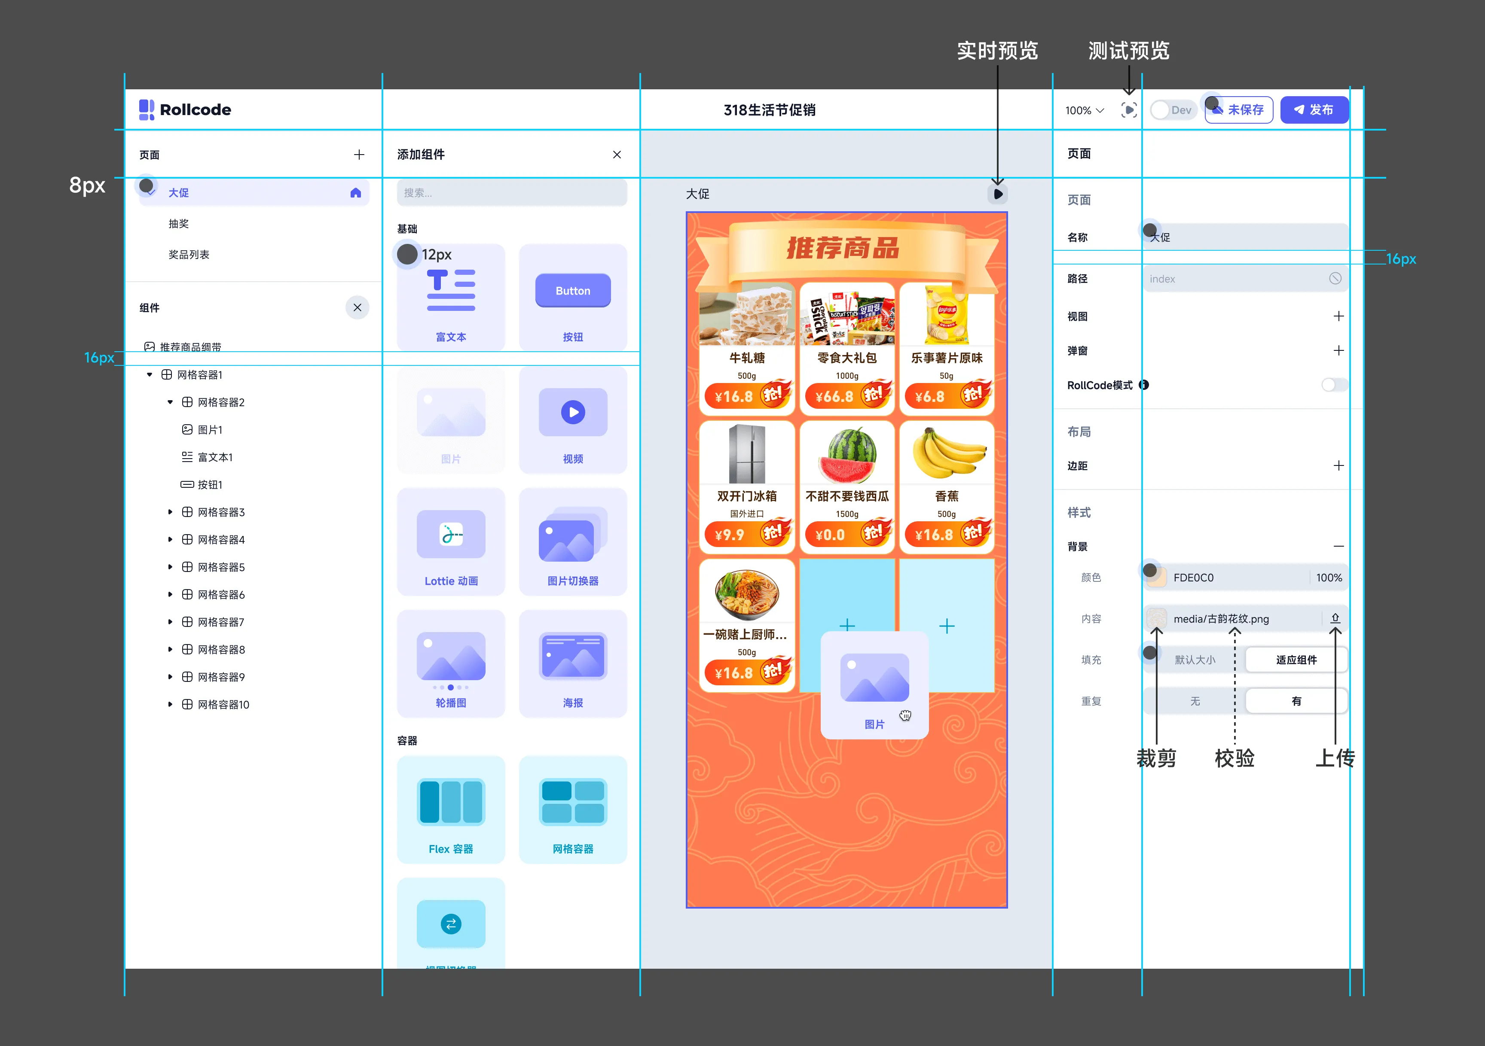
Task: Expand the 网格容器4 tree node
Action: click(170, 540)
